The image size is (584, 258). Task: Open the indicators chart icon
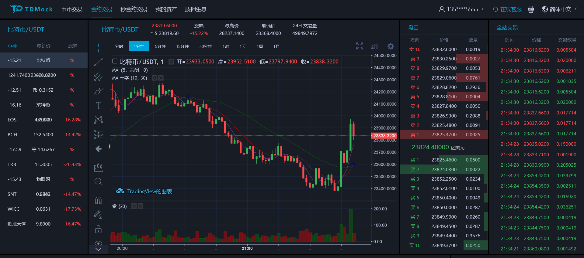click(374, 46)
